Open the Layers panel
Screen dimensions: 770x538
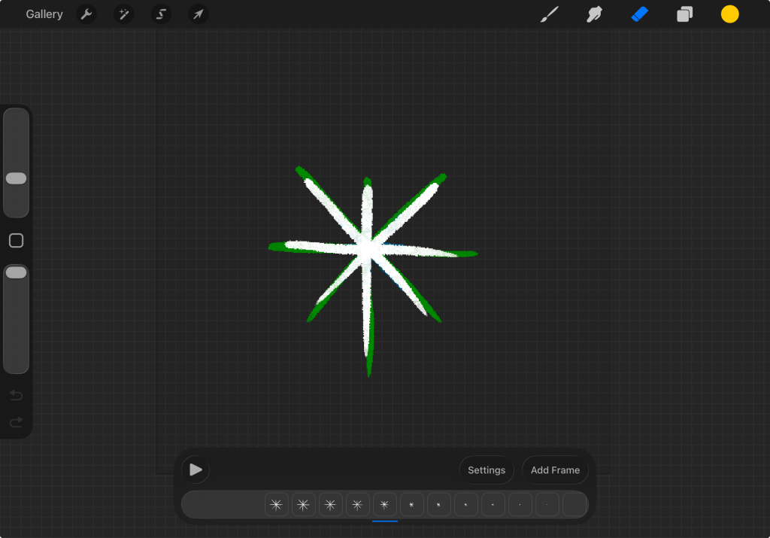(x=684, y=14)
